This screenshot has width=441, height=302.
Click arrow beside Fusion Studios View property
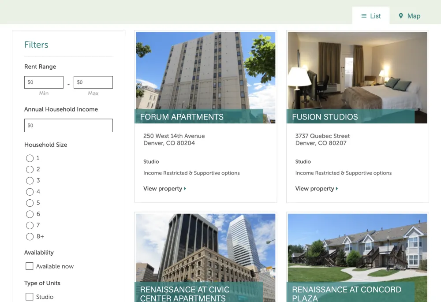click(337, 189)
